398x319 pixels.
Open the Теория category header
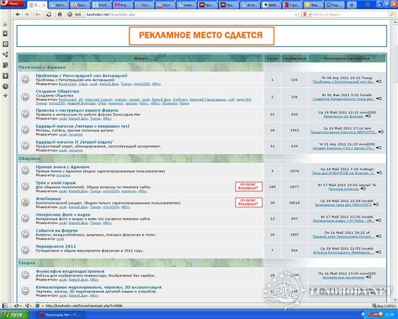pos(27,263)
